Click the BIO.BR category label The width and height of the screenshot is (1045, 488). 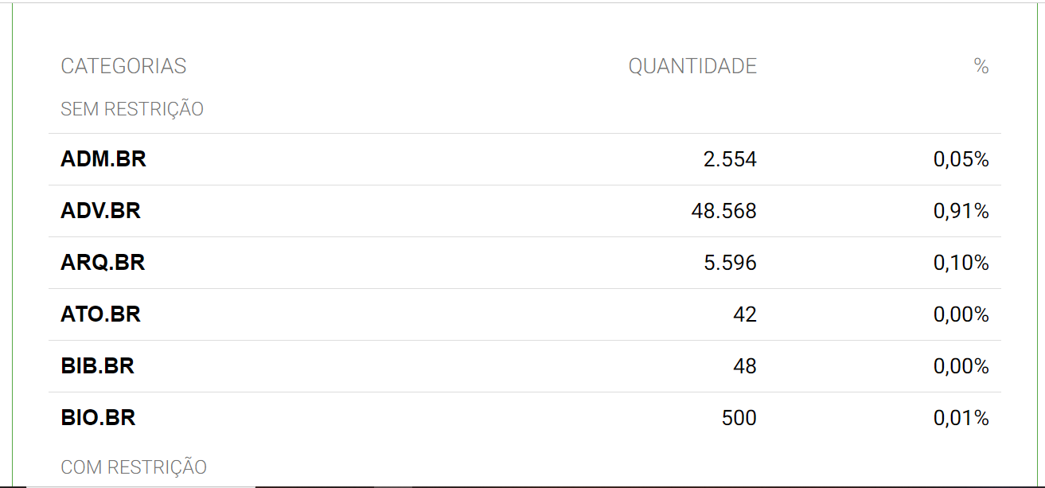[x=99, y=418]
